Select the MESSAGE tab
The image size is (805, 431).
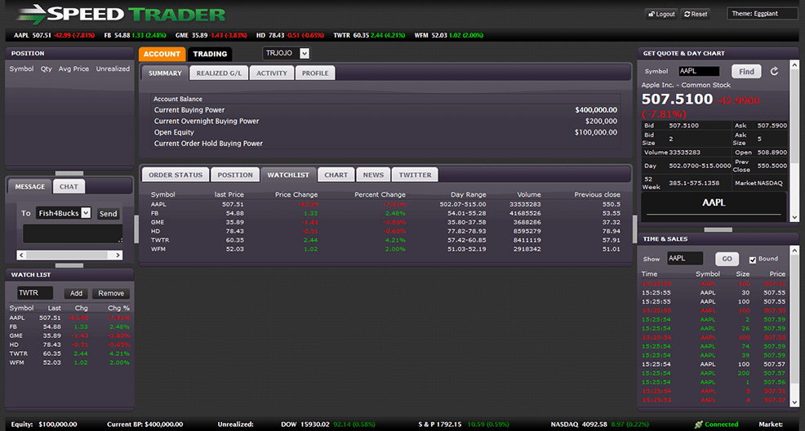point(29,187)
